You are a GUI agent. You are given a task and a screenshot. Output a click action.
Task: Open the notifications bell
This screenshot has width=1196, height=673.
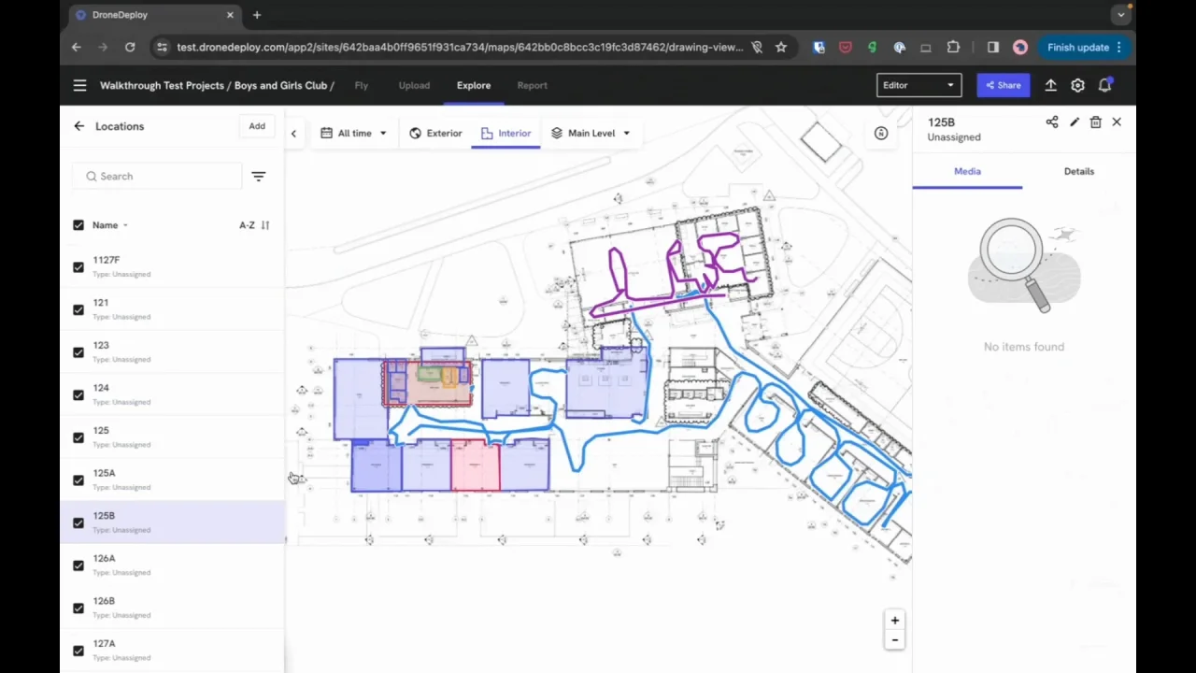pos(1104,85)
